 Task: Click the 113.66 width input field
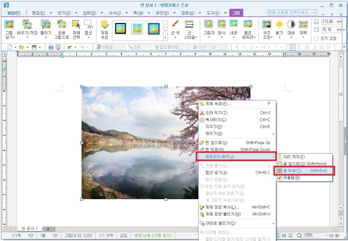[x=332, y=22]
